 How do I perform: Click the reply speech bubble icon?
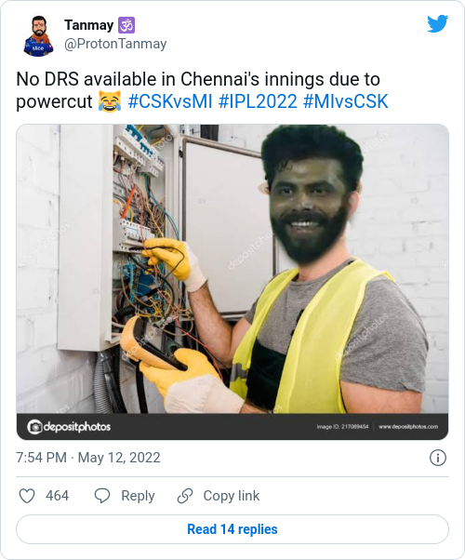click(102, 496)
